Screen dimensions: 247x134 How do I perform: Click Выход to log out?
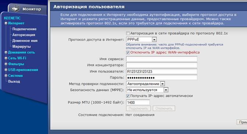tap(14, 81)
